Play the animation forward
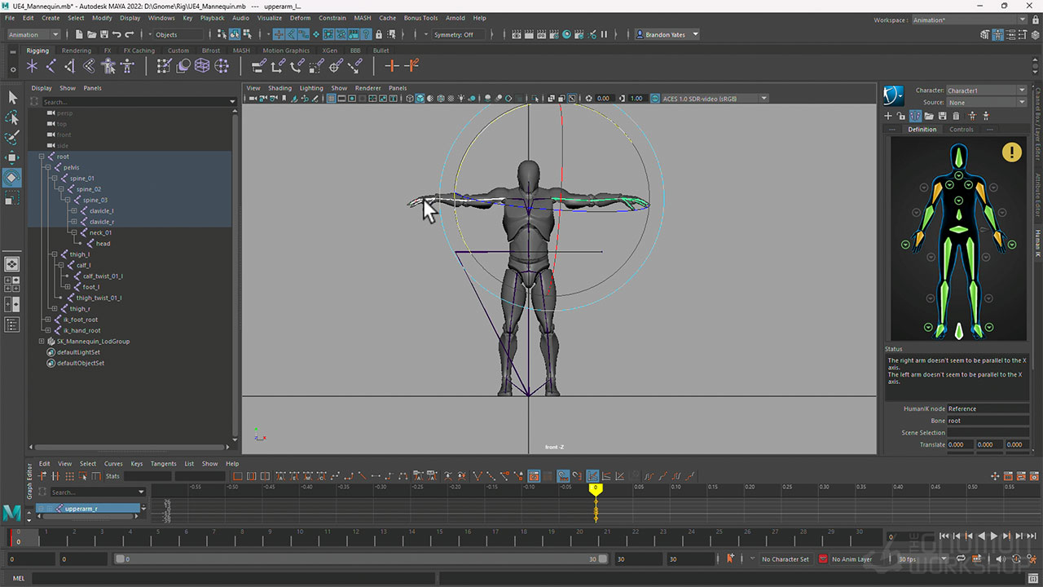 tap(993, 536)
